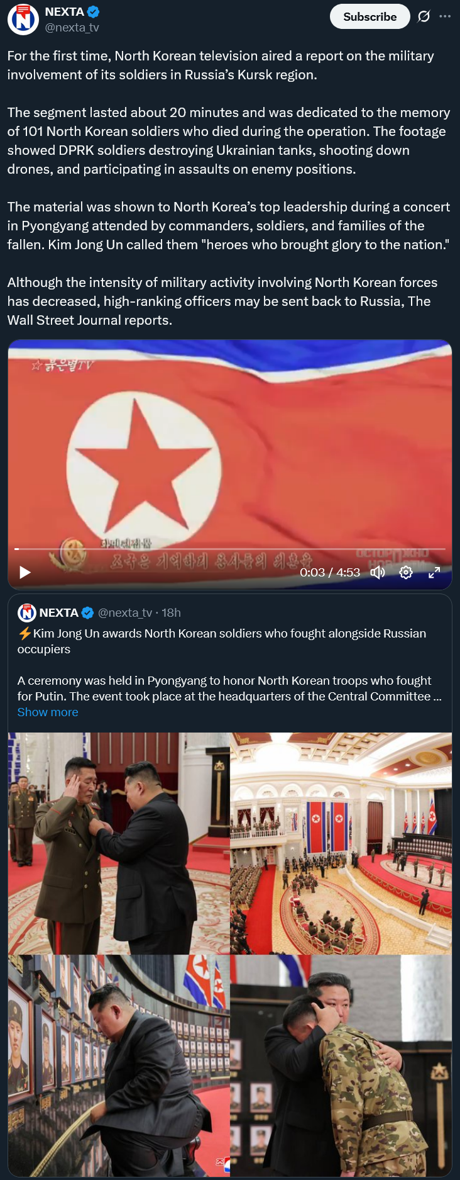Click the 0:03 / 4:53 time display
This screenshot has width=460, height=1180.
[330, 572]
